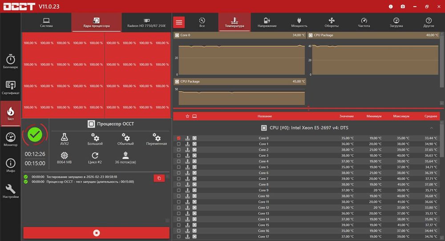Select the Core 17 row name
The width and height of the screenshot is (445, 241).
263,237
